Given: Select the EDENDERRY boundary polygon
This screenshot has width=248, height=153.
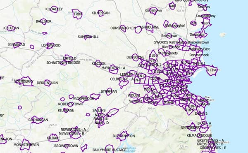Looking at the screenshot, I should (25, 81).
